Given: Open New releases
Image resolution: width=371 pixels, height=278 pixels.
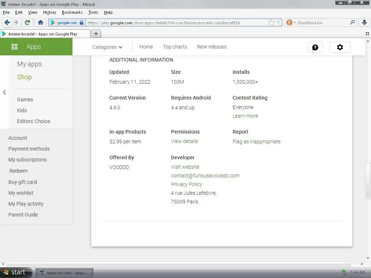Looking at the screenshot, I should (212, 47).
